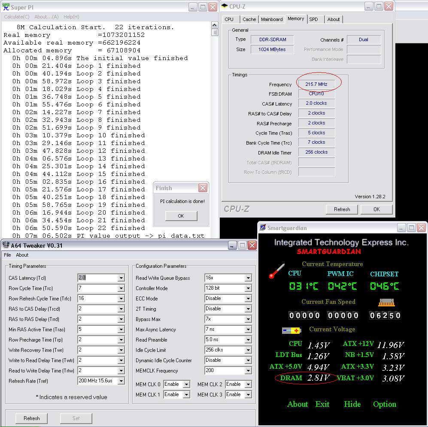Click the CPU-Z title bar icon
This screenshot has height=427, width=428.
click(x=225, y=6)
